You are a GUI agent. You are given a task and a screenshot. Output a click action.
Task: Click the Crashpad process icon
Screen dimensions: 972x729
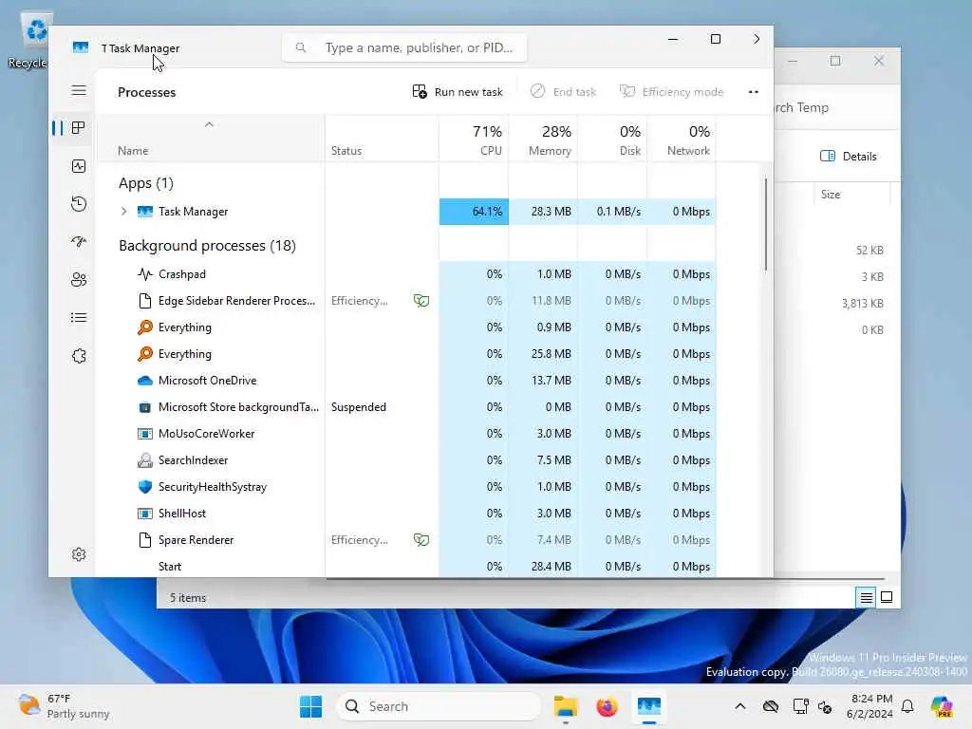pos(145,274)
